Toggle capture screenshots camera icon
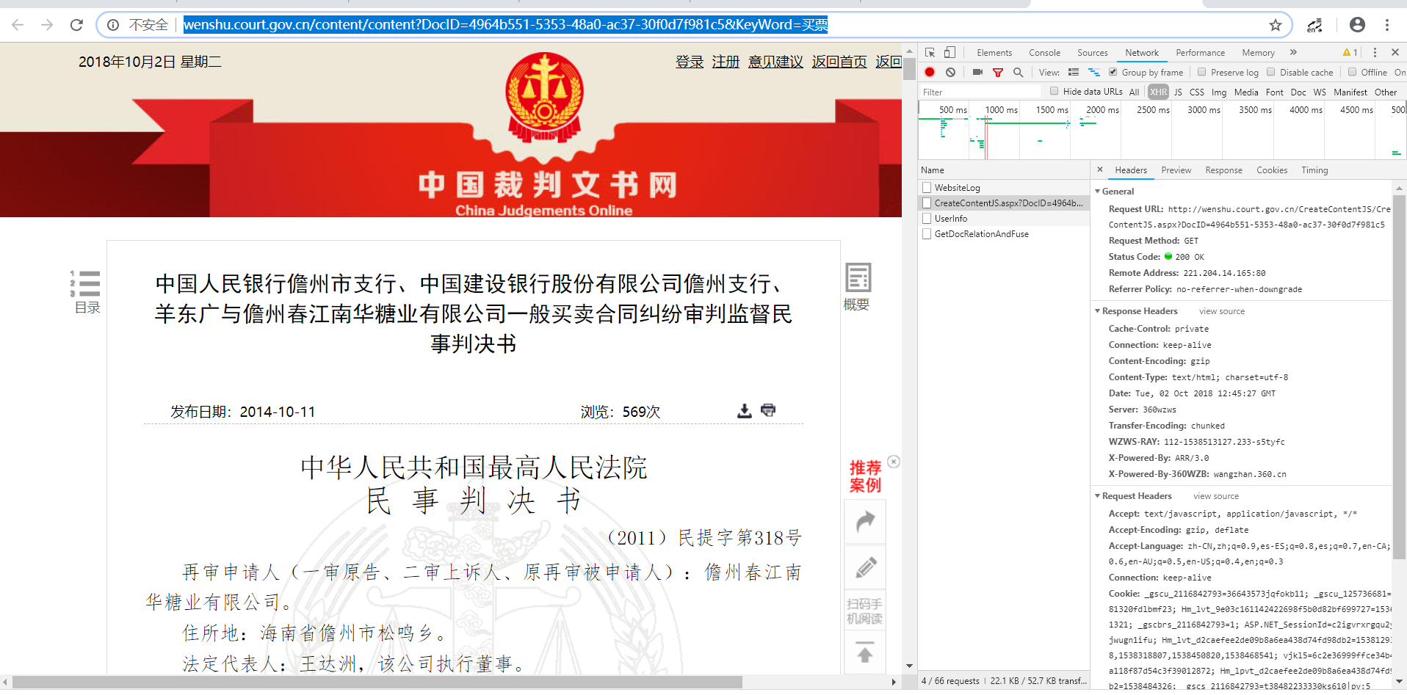The image size is (1407, 695). (977, 72)
